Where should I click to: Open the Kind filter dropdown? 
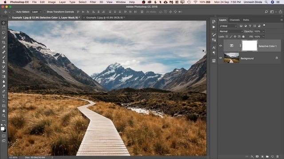(x=228, y=26)
